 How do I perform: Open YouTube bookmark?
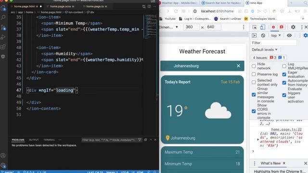click(x=168, y=19)
